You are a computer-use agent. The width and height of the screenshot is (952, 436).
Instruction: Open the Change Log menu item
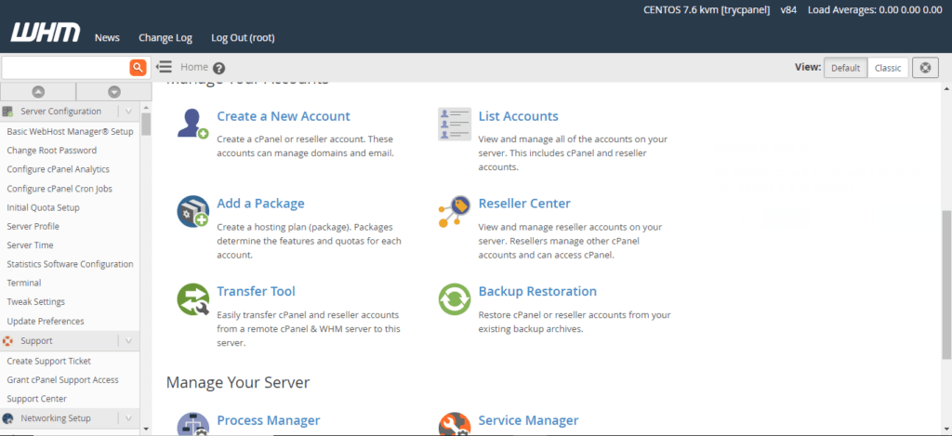[165, 37]
